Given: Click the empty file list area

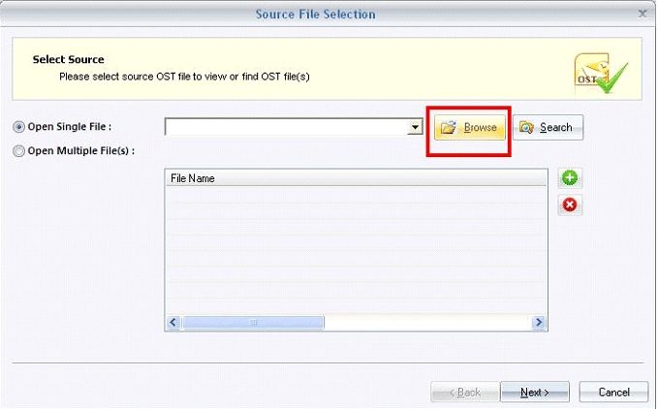Looking at the screenshot, I should [x=356, y=250].
